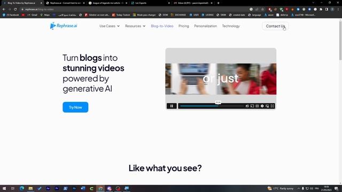Open the language bookmark
Screen dimensions: 342x192
point(254,15)
